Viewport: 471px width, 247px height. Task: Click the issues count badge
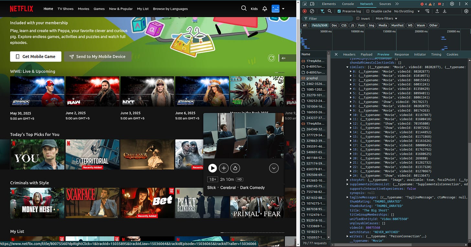click(441, 4)
